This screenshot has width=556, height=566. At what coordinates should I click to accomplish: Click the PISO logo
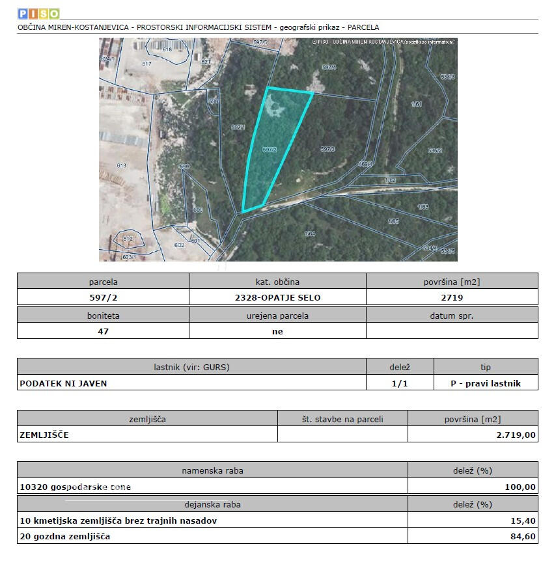pyautogui.click(x=38, y=13)
